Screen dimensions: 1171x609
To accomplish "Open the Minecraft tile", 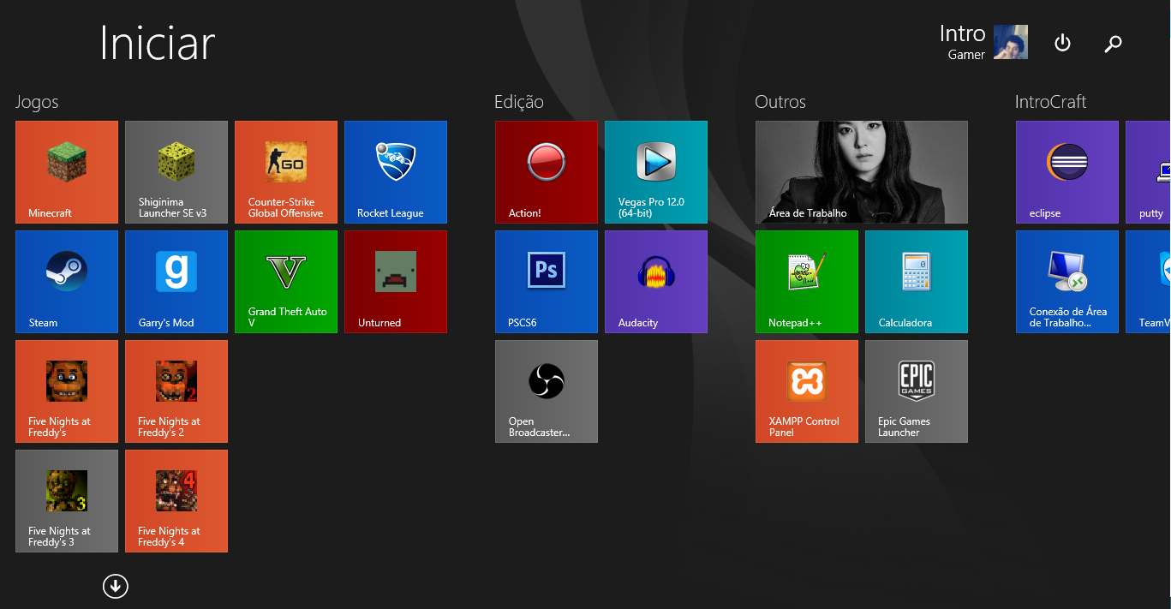I will (67, 172).
